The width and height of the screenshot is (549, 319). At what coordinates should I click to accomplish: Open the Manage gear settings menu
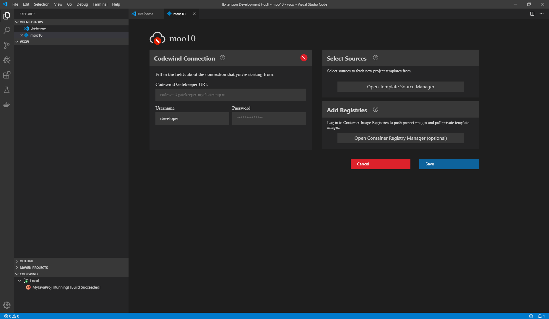[7, 305]
